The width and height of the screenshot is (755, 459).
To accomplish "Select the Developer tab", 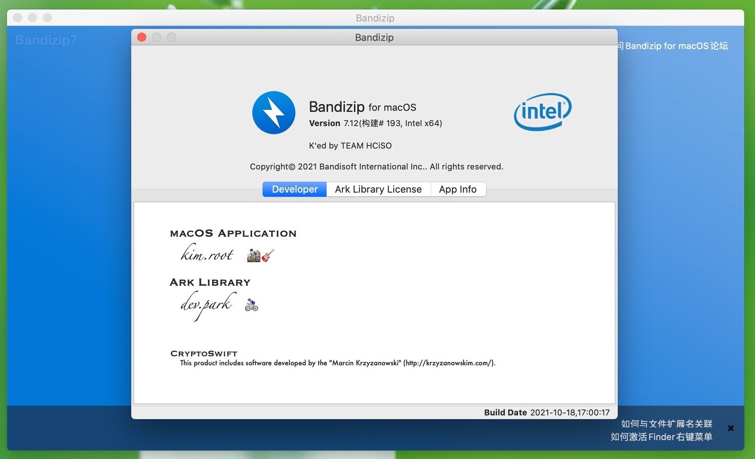I will click(x=294, y=189).
